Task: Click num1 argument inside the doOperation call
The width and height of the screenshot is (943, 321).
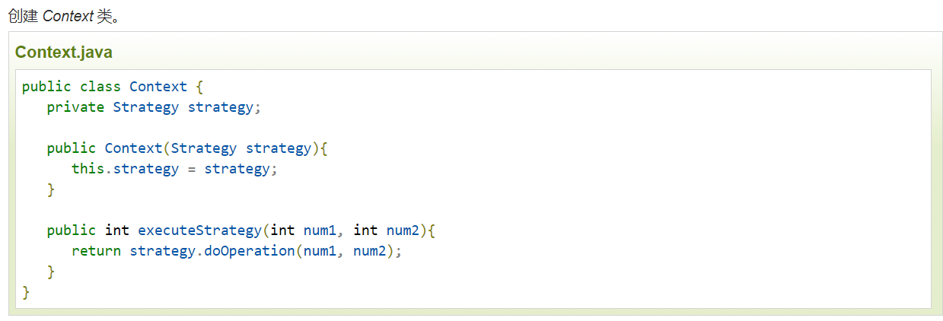Action: tap(320, 251)
